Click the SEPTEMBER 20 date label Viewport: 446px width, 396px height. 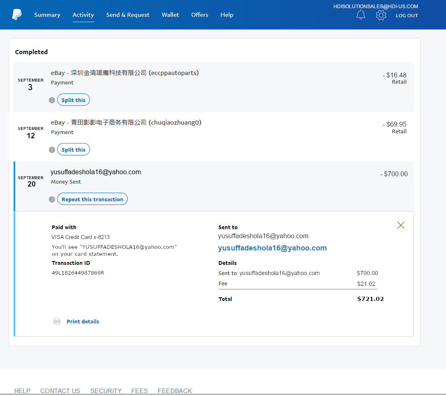point(30,181)
